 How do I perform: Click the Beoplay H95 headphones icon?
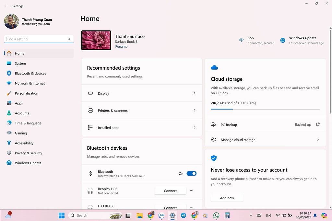click(90, 191)
